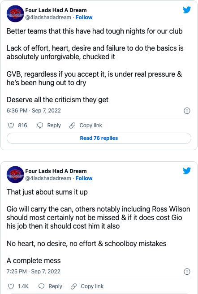Open profile avatar of first tweet
Image resolution: width=198 pixels, height=294 pixels.
(x=15, y=13)
